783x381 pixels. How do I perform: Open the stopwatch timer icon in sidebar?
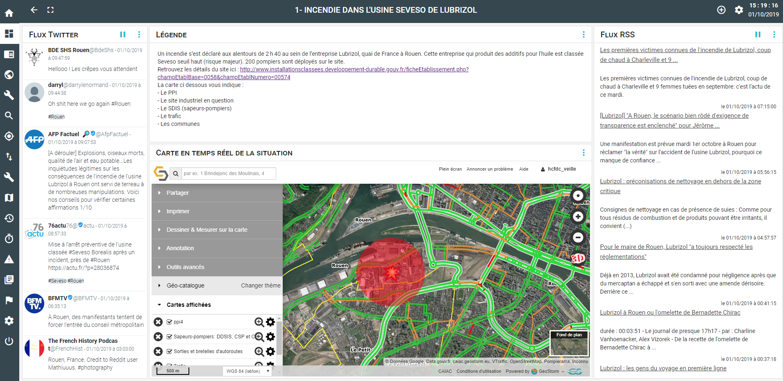[x=9, y=239]
